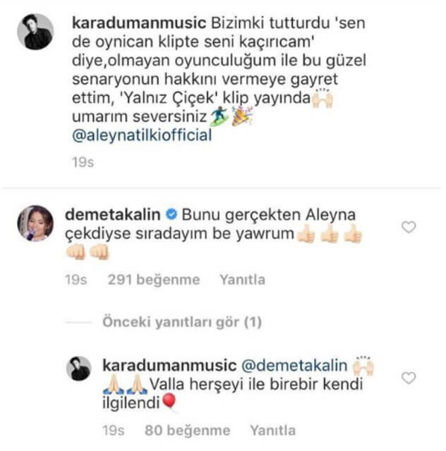Open the karadumanmusic username in the reply
446x451 pixels.
click(169, 366)
